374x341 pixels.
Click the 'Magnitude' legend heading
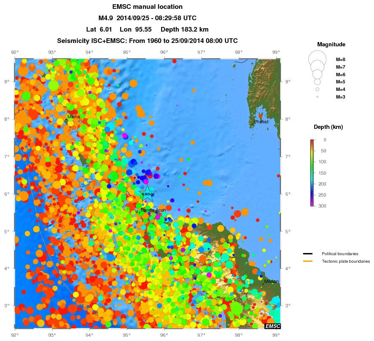click(331, 44)
